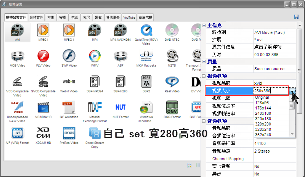Choose VCD Compatible Video format

[x=18, y=82]
